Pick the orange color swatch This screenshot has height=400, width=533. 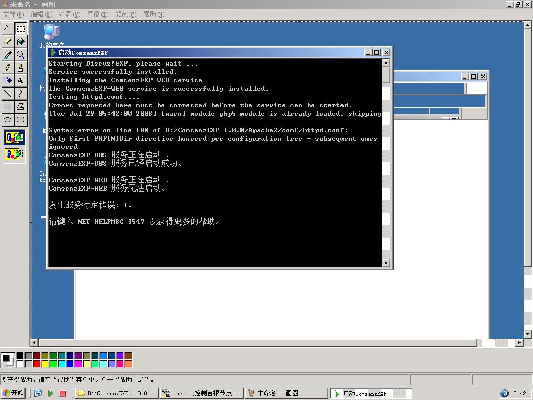coord(128,364)
